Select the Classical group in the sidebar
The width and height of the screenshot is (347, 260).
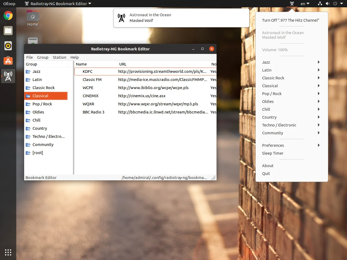40,96
